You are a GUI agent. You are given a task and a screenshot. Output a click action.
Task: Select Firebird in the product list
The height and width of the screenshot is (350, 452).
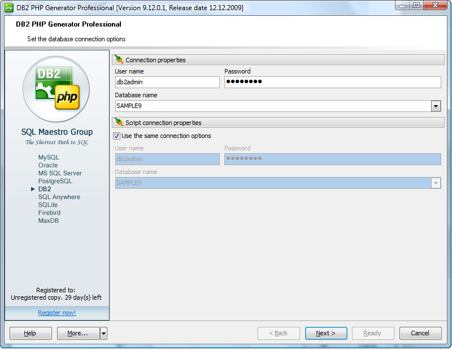tap(49, 213)
